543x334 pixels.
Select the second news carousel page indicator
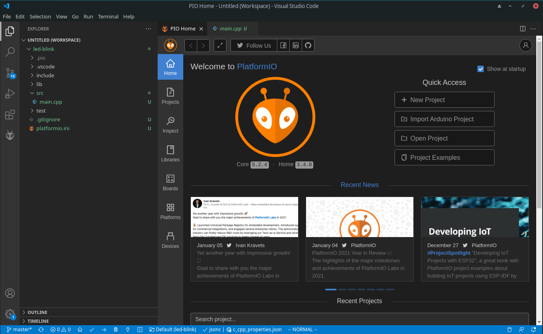click(342, 289)
